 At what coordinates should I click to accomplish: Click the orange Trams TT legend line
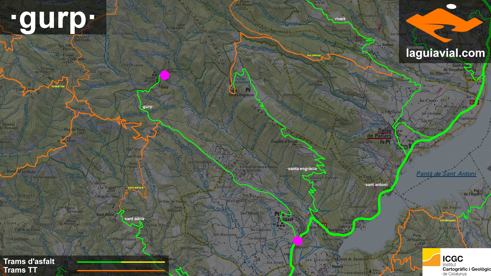(x=121, y=270)
